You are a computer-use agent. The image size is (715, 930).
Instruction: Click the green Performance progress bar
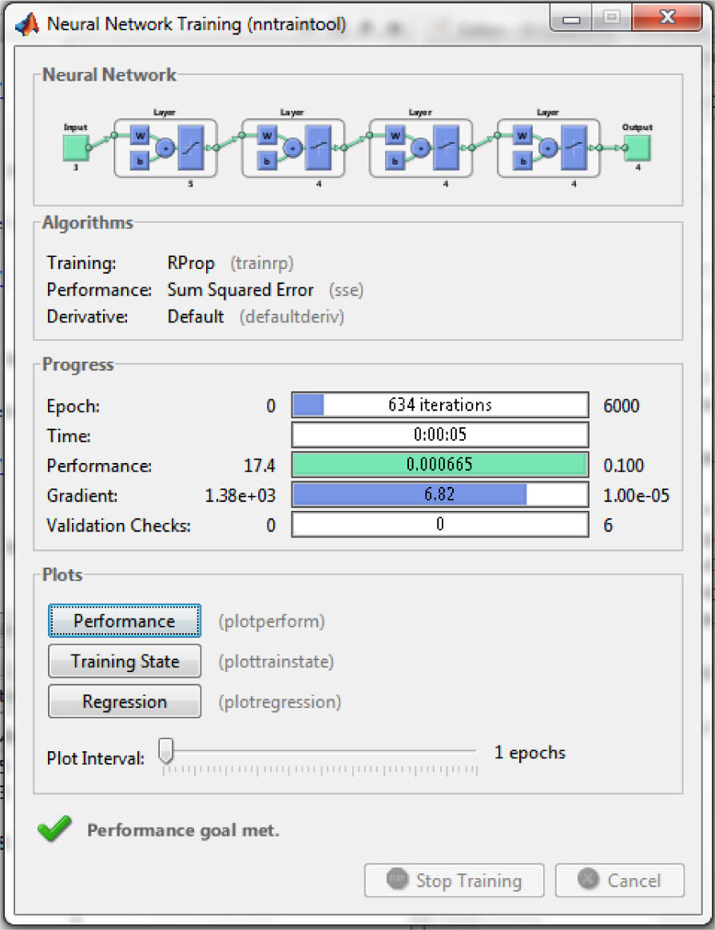(x=439, y=465)
